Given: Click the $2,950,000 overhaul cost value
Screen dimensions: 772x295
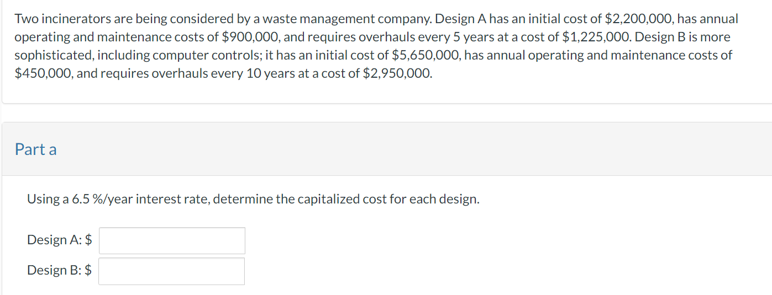Looking at the screenshot, I should click(397, 74).
